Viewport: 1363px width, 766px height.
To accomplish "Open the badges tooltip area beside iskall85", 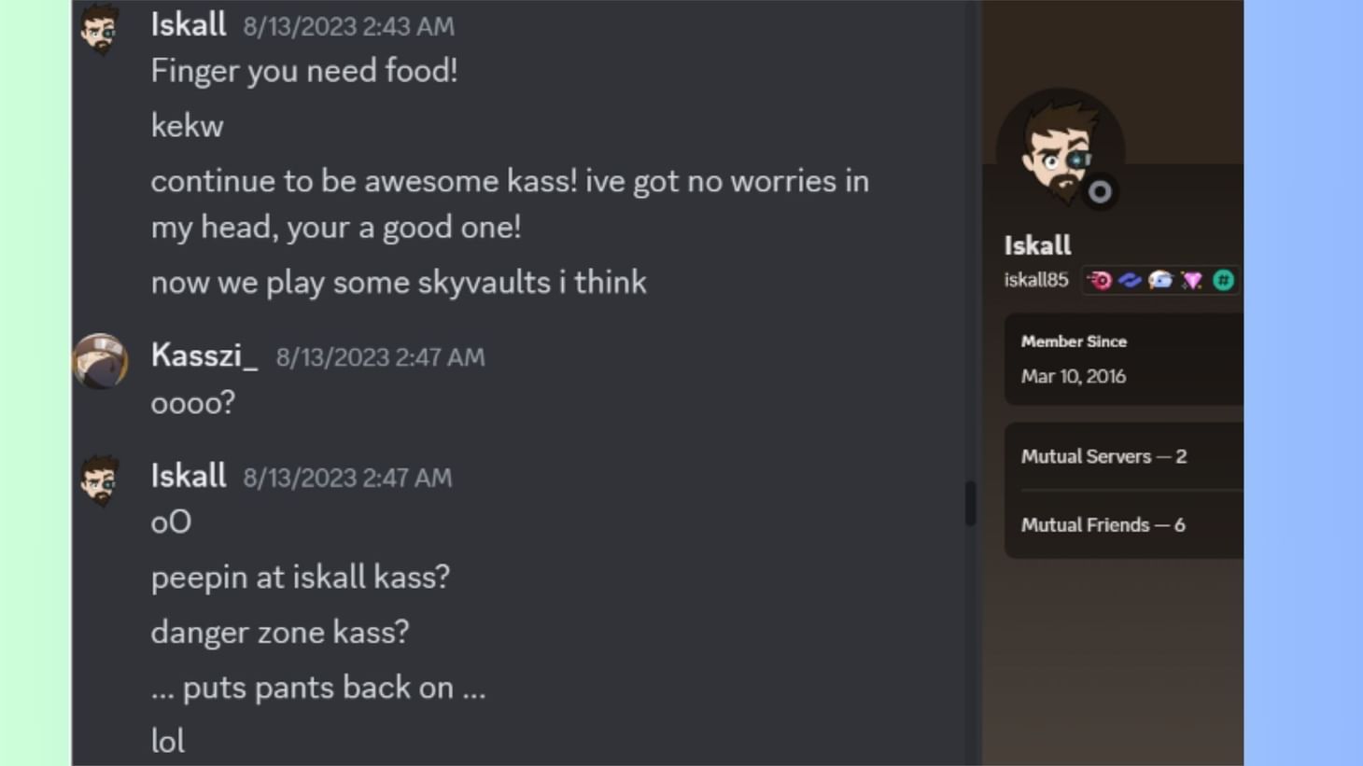I will pos(1160,280).
